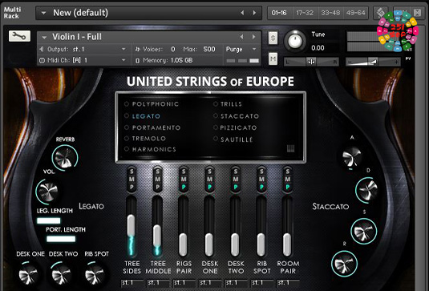Open the New (default) multi preset dropdown
Viewport: 429px width, 291px height.
[x=43, y=13]
